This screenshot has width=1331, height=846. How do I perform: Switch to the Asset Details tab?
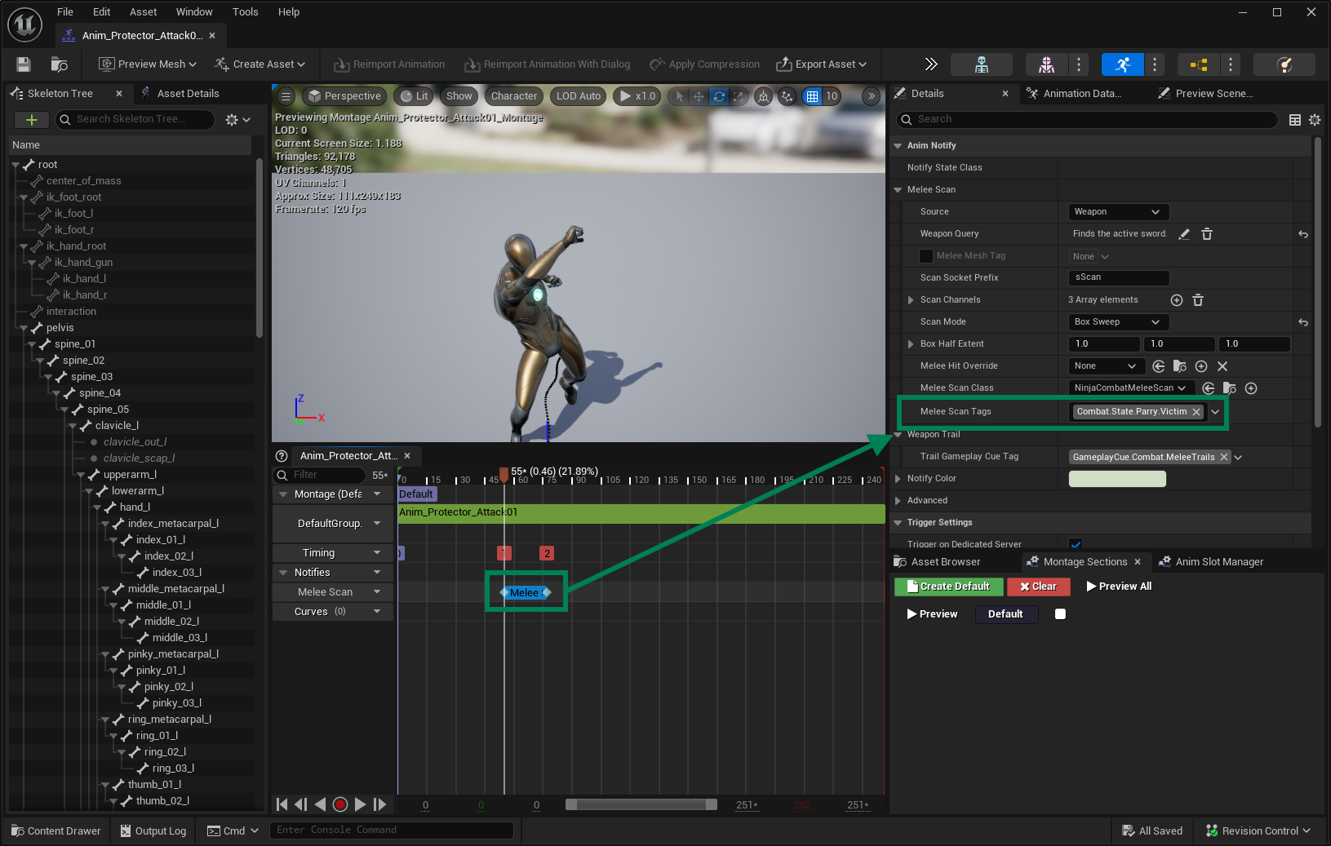188,94
